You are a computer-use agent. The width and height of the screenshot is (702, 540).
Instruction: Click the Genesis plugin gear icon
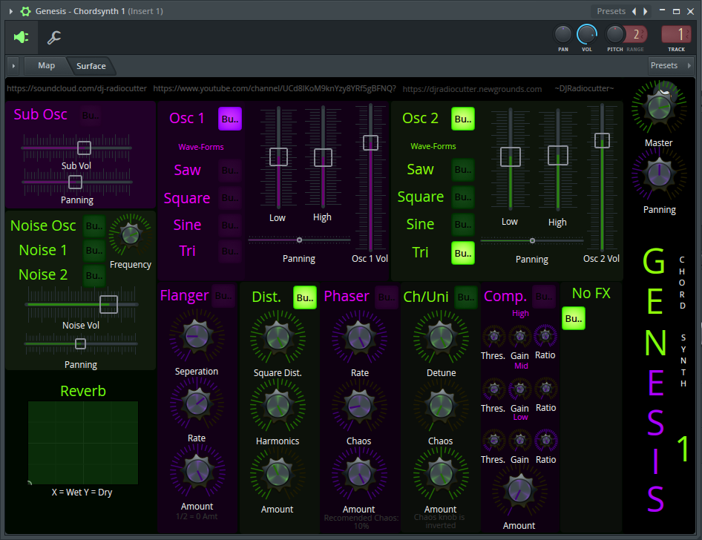point(25,11)
